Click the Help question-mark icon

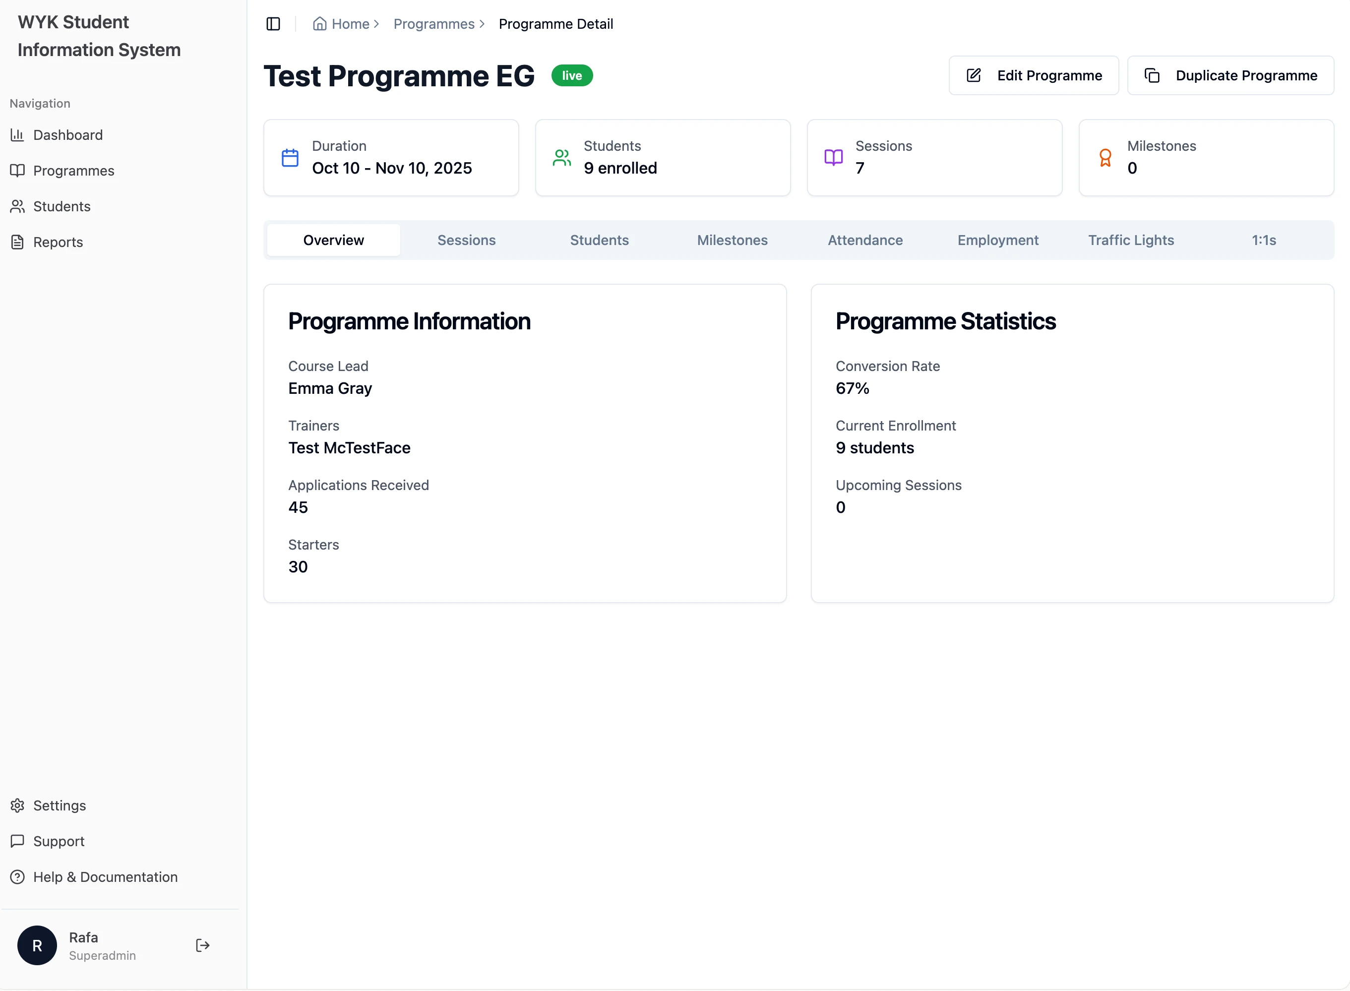(17, 877)
